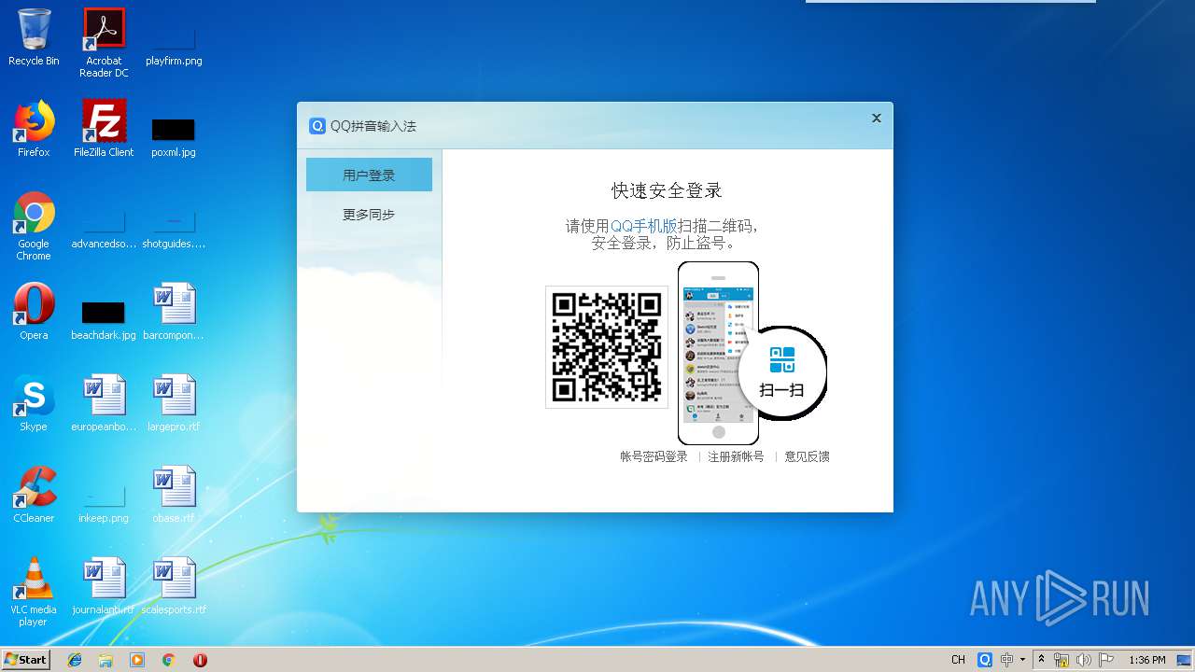Launch Skype desktop shortcut

click(34, 403)
